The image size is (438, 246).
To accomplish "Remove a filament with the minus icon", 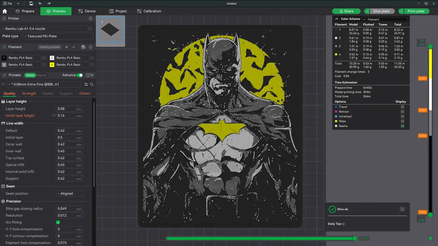I will click(x=74, y=47).
